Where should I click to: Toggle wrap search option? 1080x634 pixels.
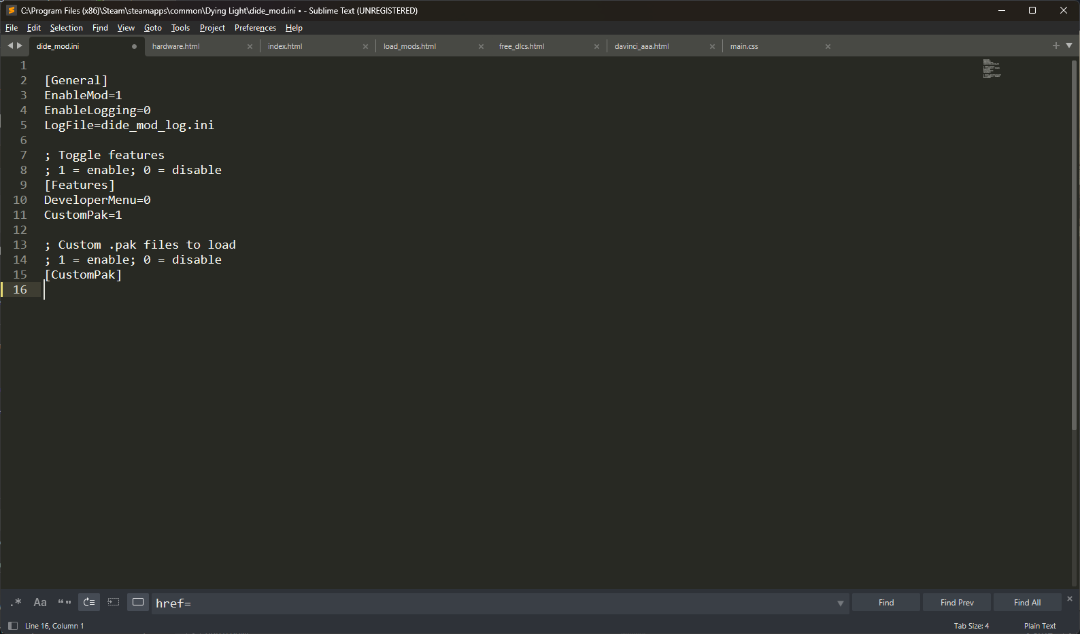pos(89,602)
